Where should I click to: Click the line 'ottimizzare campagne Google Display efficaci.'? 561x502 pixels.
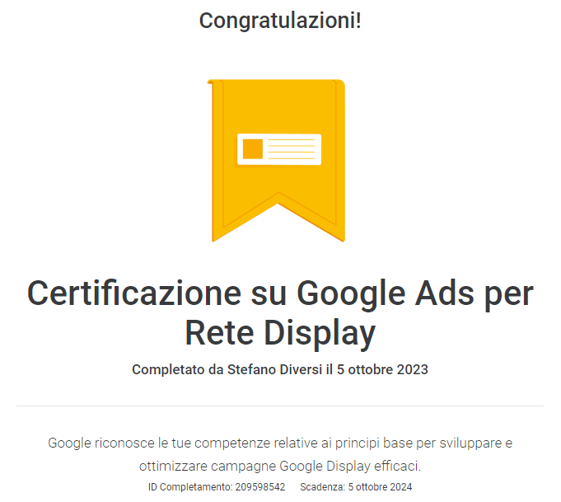pyautogui.click(x=280, y=467)
